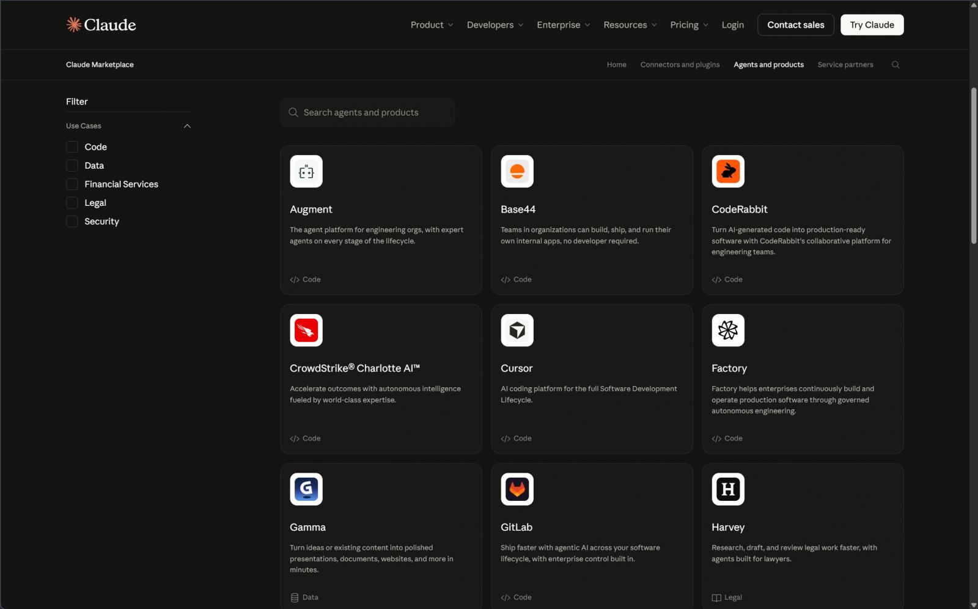Open the Base44 card title

(x=518, y=210)
